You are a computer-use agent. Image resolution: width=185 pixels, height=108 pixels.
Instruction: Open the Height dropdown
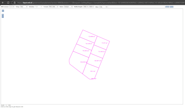point(91,7)
